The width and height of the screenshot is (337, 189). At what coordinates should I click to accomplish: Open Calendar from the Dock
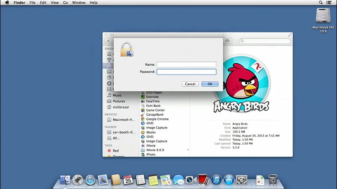(128, 180)
